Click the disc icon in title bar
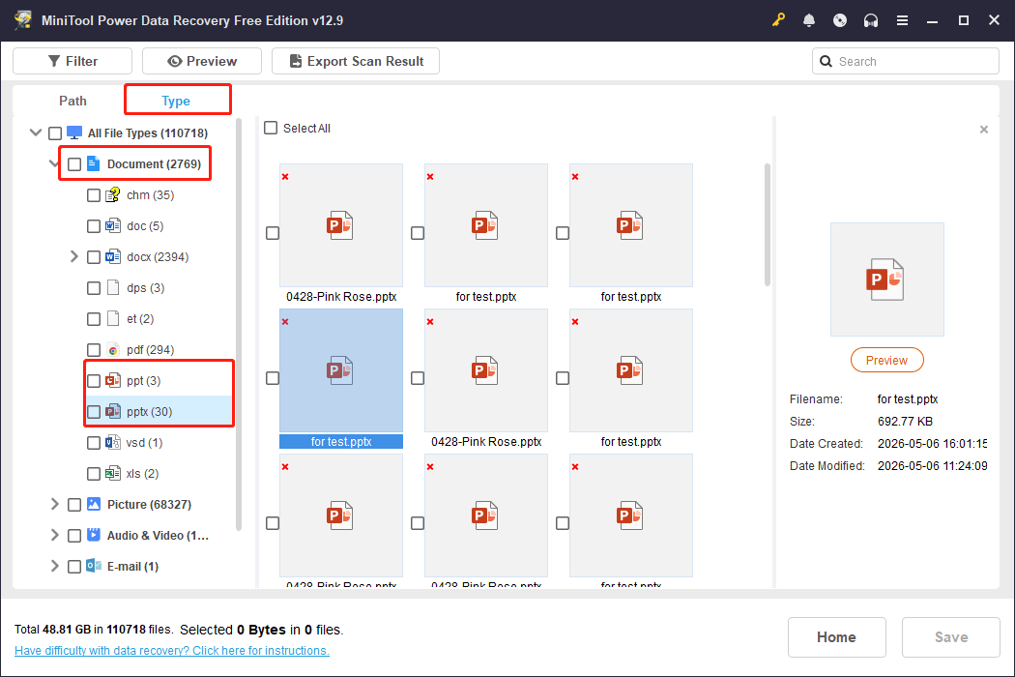Viewport: 1015px width, 677px height. [x=840, y=20]
